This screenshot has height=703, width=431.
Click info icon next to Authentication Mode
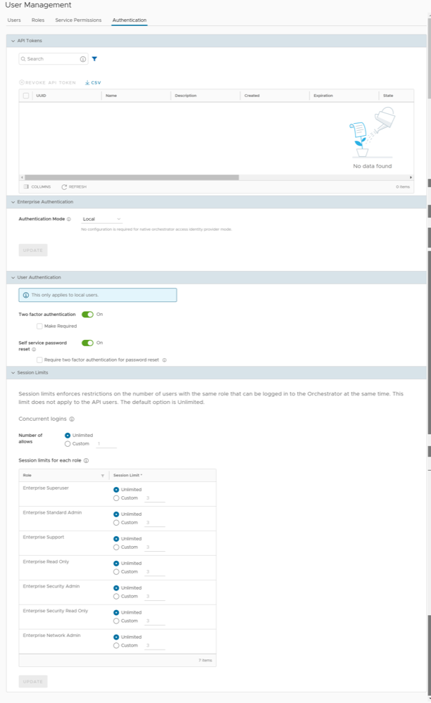coord(68,219)
